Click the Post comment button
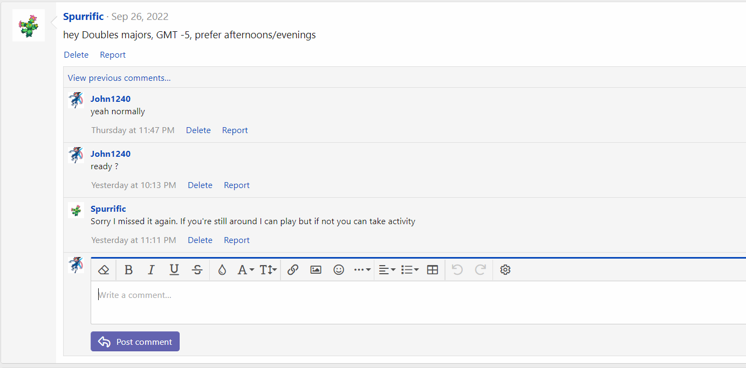Image resolution: width=746 pixels, height=368 pixels. pos(135,342)
